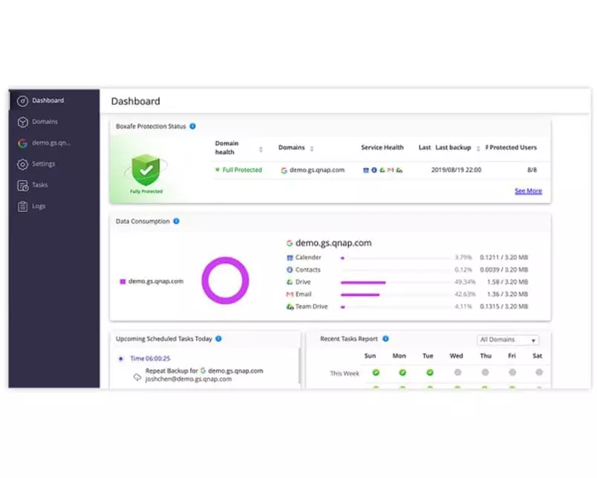
Task: Sort by Domain health column arrows
Action: click(261, 148)
